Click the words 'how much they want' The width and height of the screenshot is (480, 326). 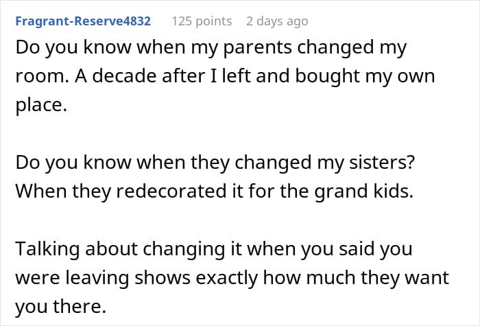click(x=356, y=278)
